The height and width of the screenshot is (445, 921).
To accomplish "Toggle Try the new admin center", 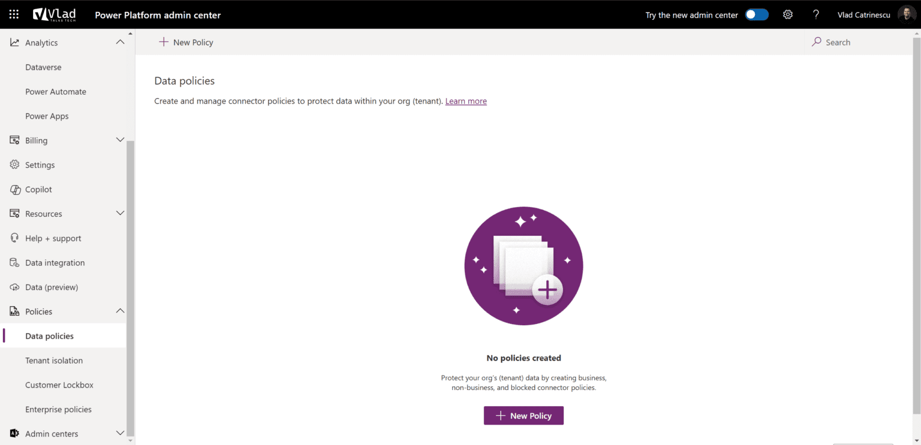I will point(756,14).
